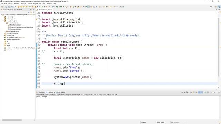The image size is (221, 124).
Task: Collapse the finality.demo package
Action: pos(5,23)
